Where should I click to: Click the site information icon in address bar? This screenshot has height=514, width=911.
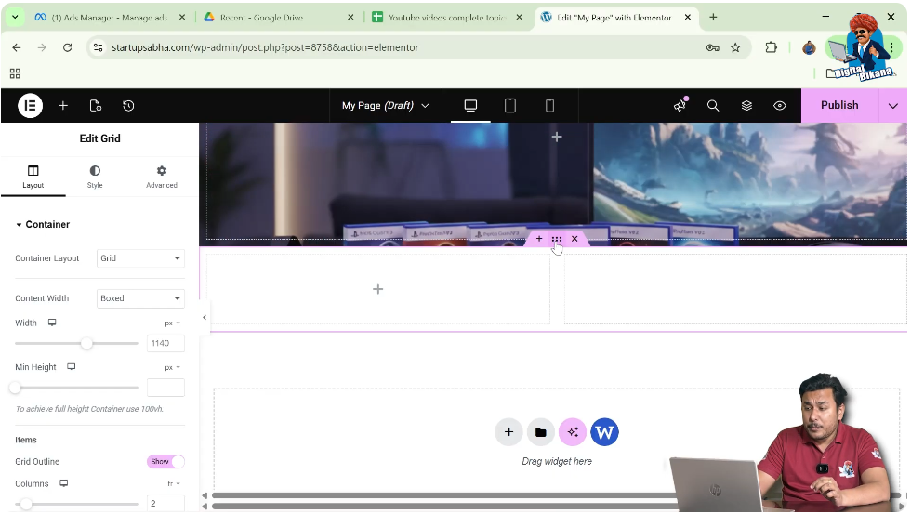99,47
